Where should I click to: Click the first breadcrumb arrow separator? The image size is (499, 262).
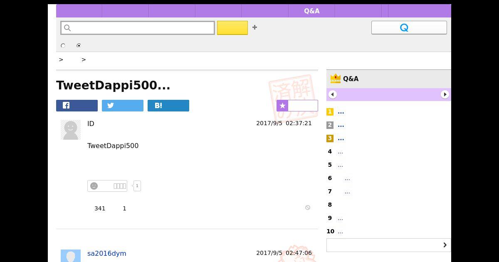61,59
